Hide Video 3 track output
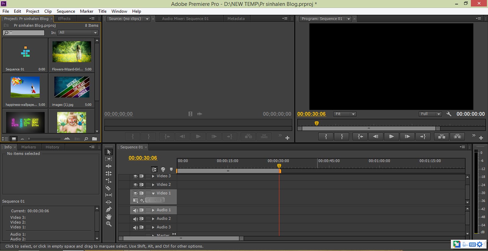Image resolution: width=488 pixels, height=251 pixels. pyautogui.click(x=135, y=176)
